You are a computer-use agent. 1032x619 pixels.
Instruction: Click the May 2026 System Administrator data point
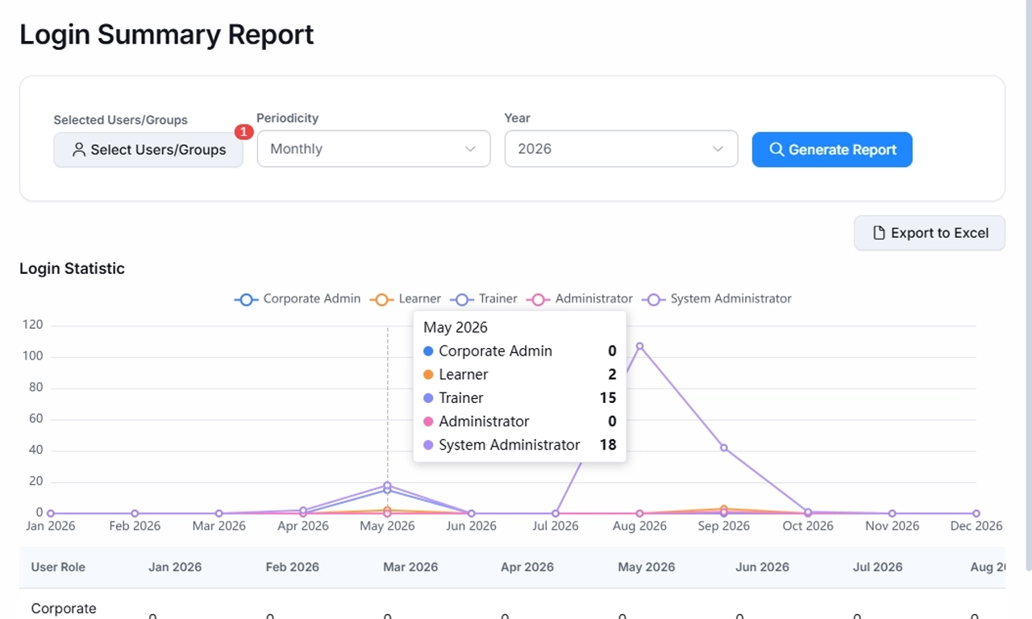(387, 485)
